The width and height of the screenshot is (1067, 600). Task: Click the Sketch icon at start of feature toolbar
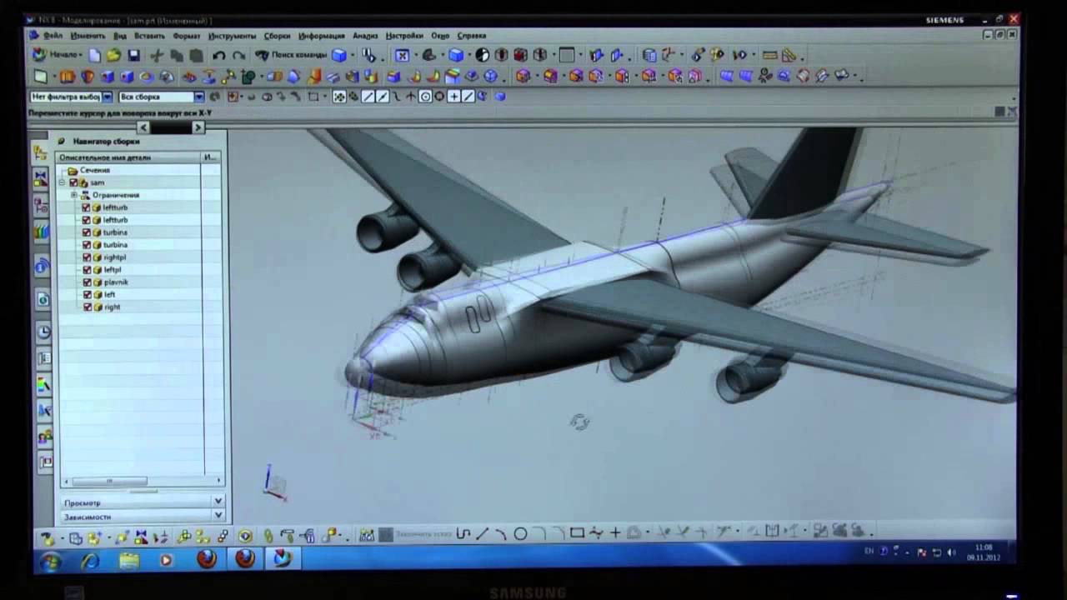pyautogui.click(x=40, y=76)
